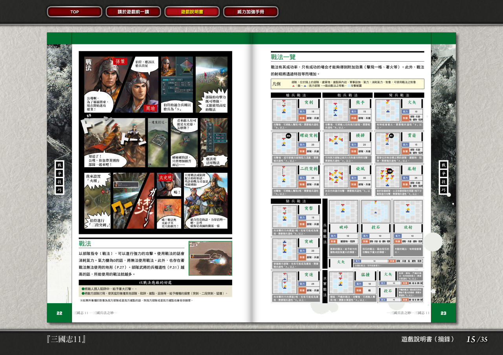Click the 突刺 attack-range diagram
This screenshot has width=503, height=355.
285,110
